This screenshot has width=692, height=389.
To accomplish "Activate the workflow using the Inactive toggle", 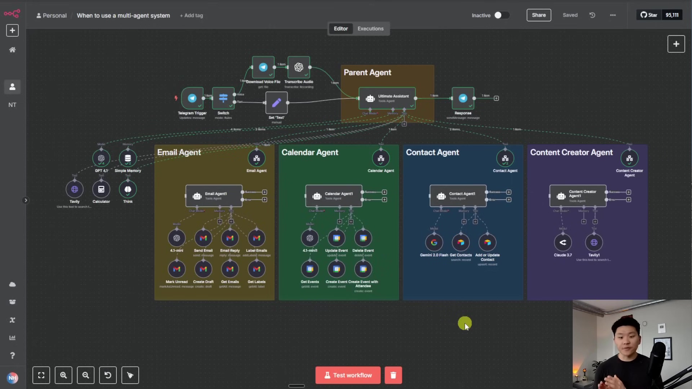I will 501,15.
